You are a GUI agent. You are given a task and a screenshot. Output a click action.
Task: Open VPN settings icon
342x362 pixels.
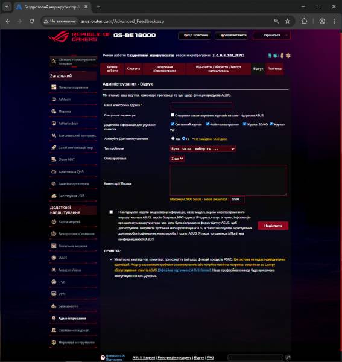coord(54,294)
